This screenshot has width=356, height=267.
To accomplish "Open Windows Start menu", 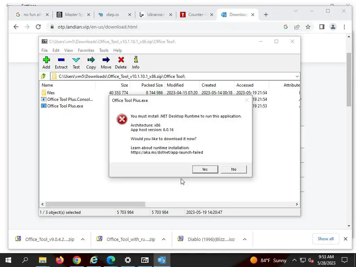I will point(8,260).
